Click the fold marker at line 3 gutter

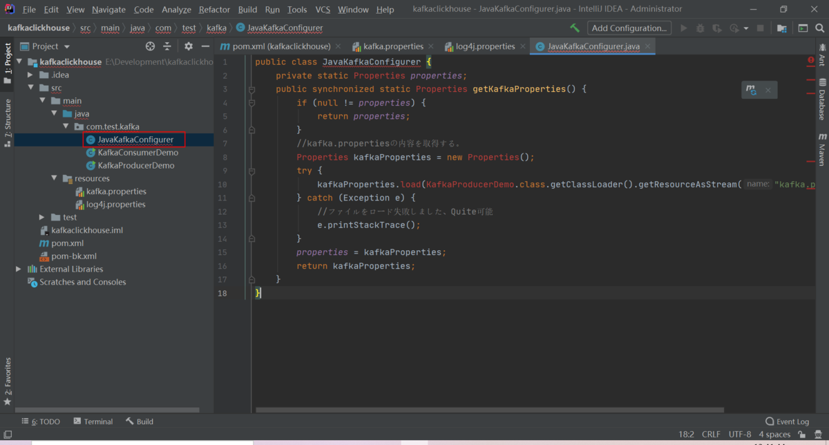(x=251, y=89)
